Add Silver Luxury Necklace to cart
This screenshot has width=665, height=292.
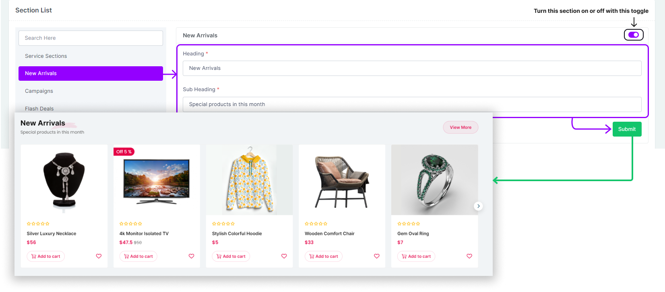point(46,256)
